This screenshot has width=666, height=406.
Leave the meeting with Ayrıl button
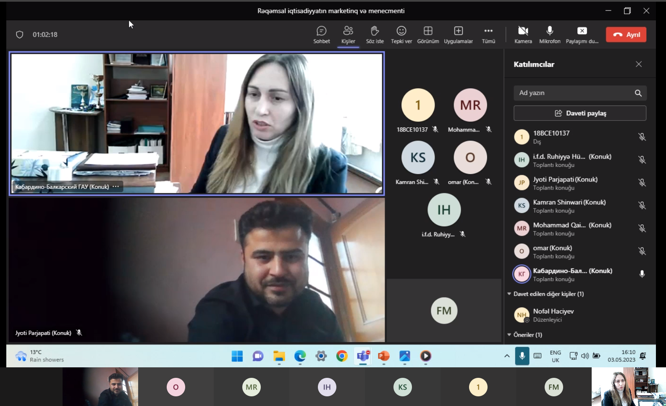click(x=626, y=34)
